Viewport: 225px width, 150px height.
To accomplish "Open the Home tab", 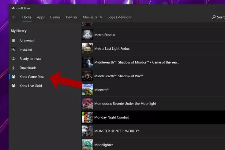I will pyautogui.click(x=27, y=17).
